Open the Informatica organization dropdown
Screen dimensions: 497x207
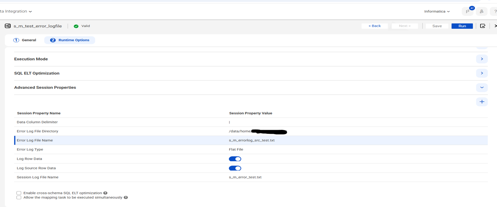(x=437, y=12)
